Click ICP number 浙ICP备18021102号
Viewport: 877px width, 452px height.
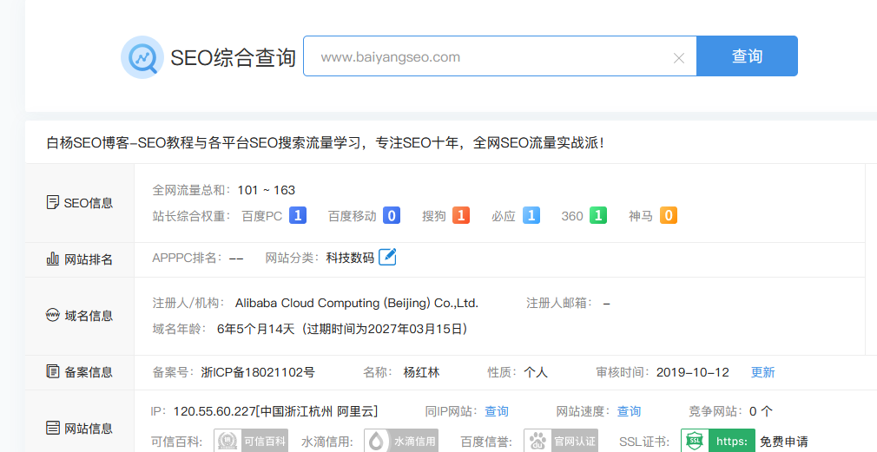[258, 372]
